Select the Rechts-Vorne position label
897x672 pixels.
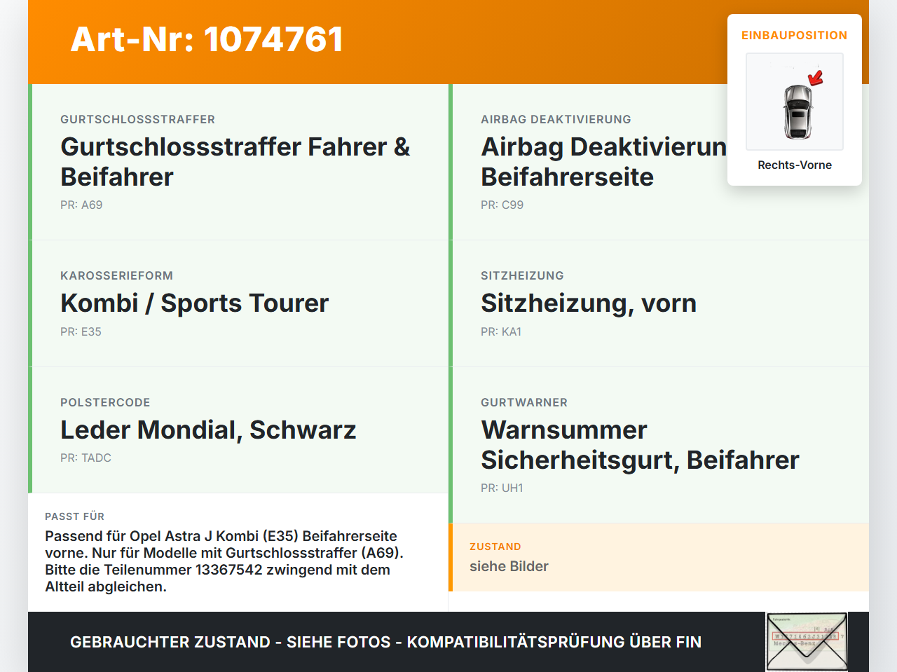click(x=795, y=165)
